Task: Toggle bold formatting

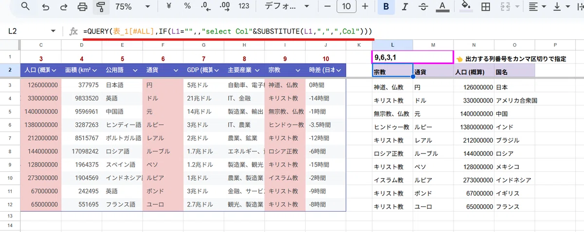Action: [386, 7]
